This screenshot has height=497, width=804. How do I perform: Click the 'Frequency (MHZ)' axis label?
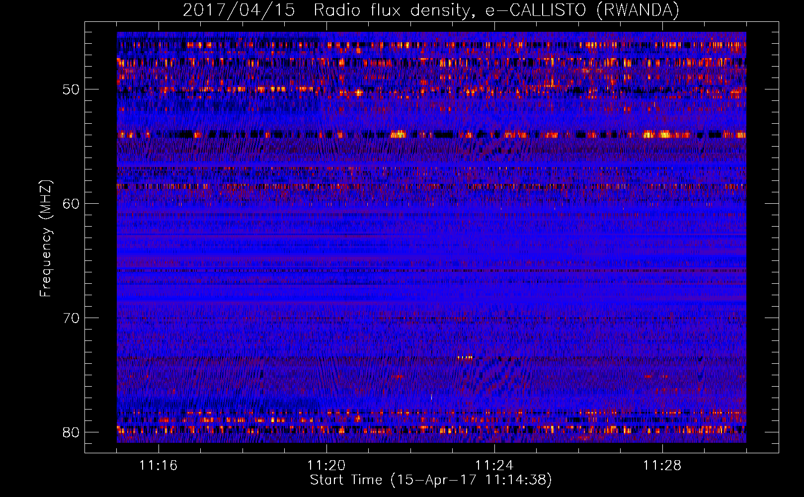[46, 239]
